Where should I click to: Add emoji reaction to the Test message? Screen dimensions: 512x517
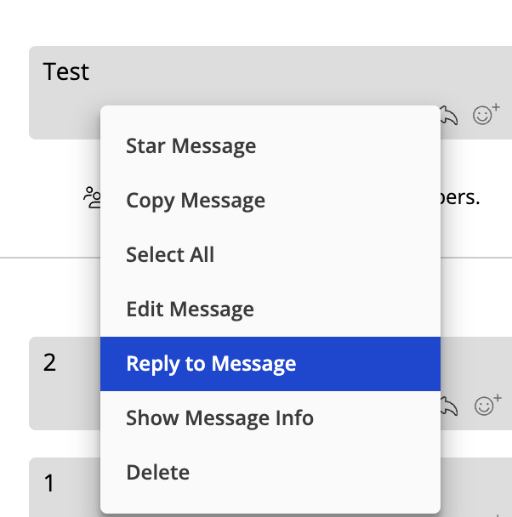click(x=486, y=114)
